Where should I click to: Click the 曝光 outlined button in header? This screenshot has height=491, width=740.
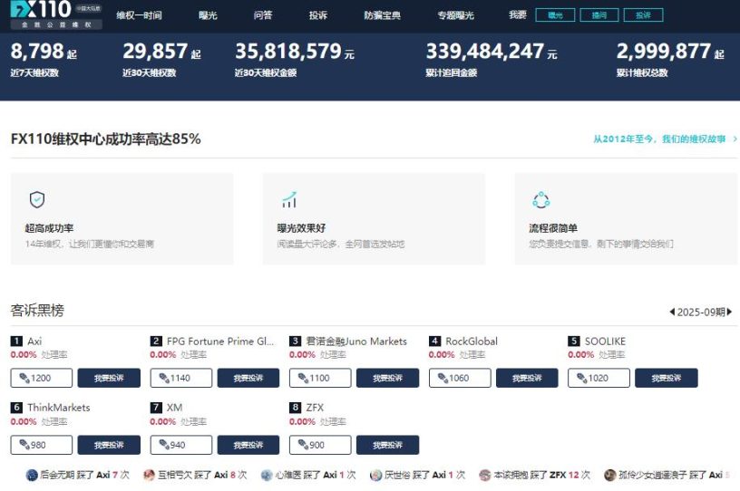pos(555,15)
